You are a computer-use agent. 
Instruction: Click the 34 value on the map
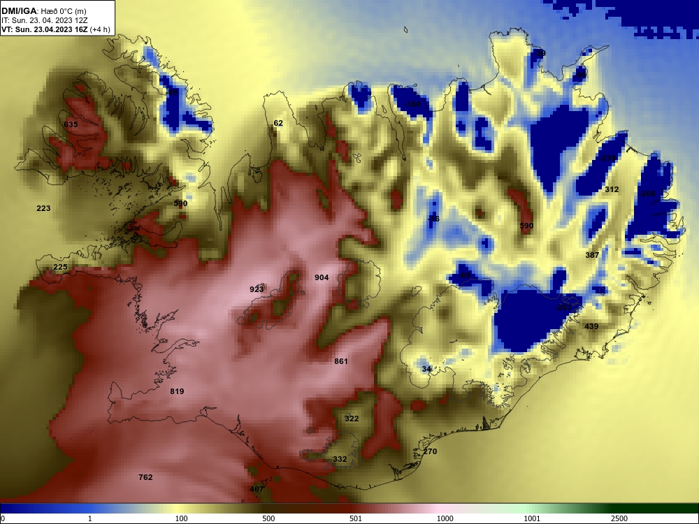coord(426,368)
